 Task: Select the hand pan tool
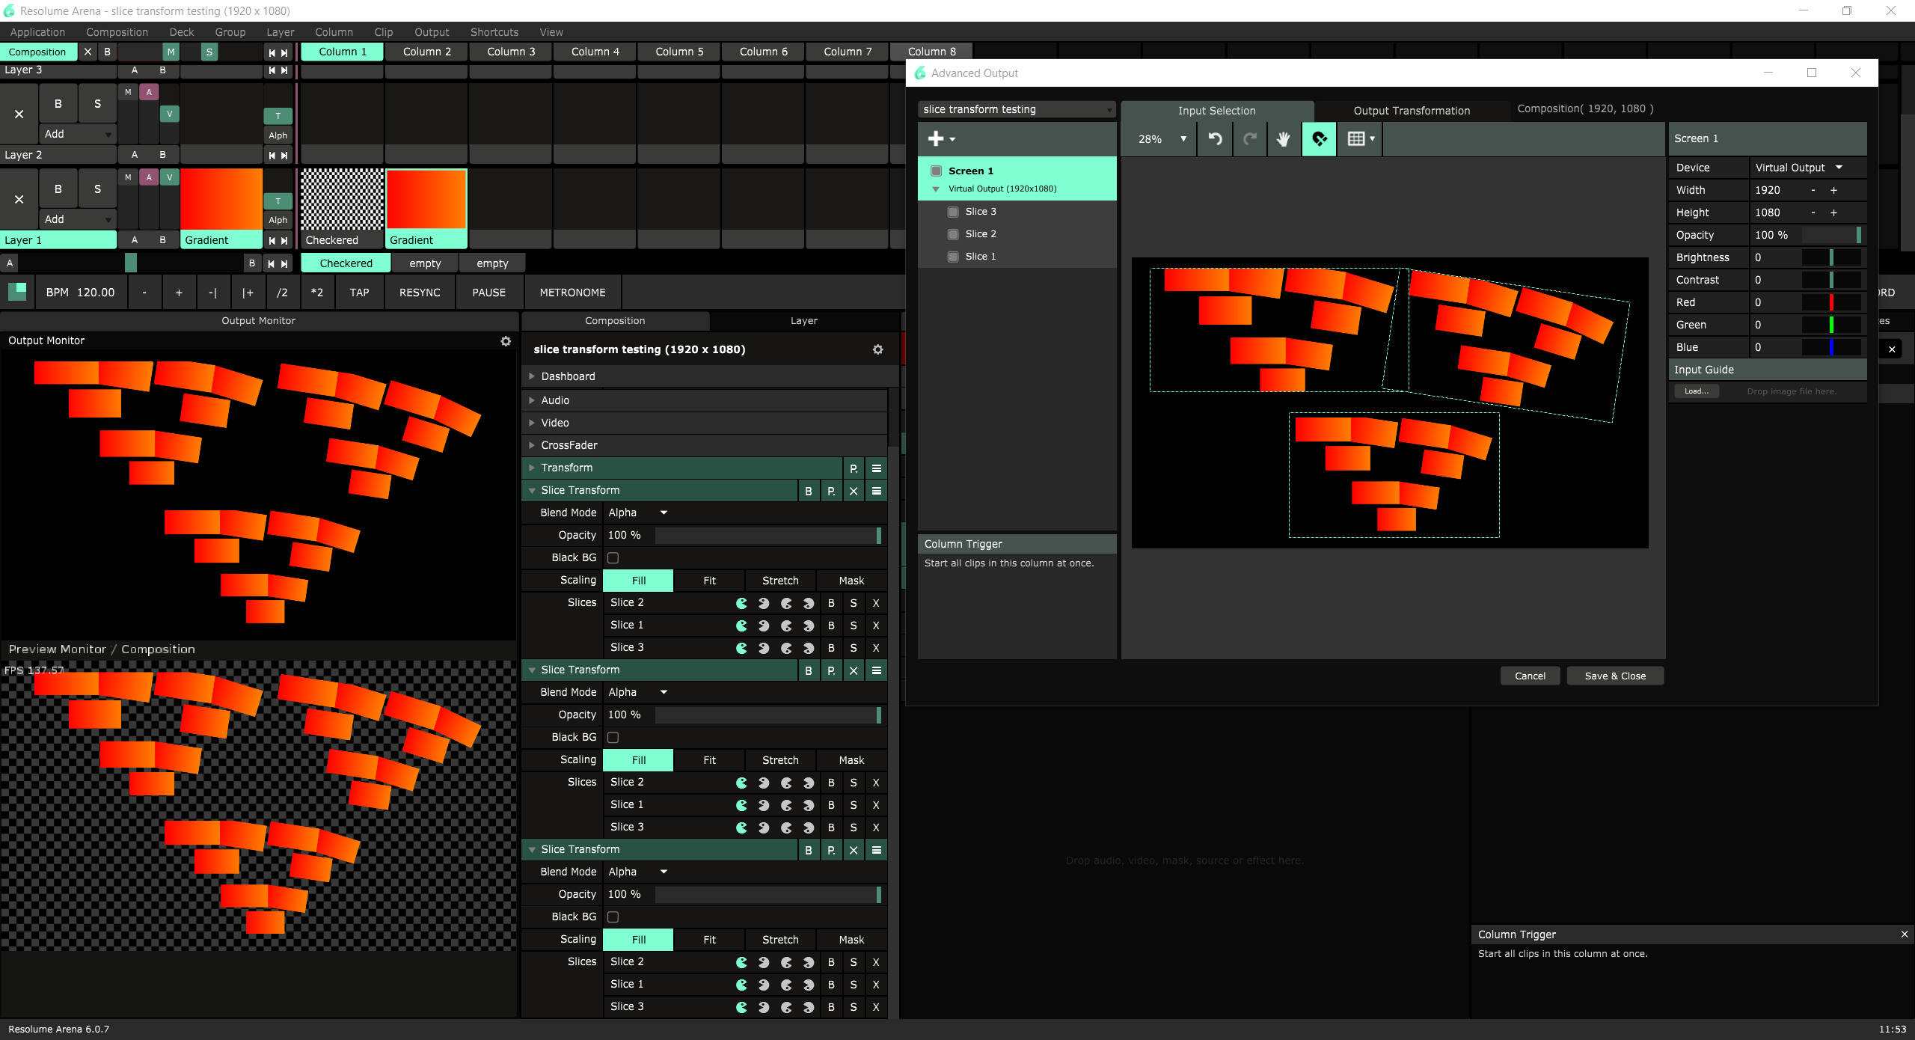pyautogui.click(x=1284, y=139)
